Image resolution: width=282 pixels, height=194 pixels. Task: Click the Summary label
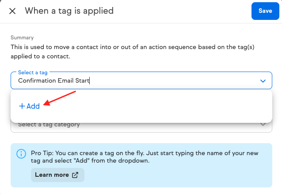(x=22, y=38)
